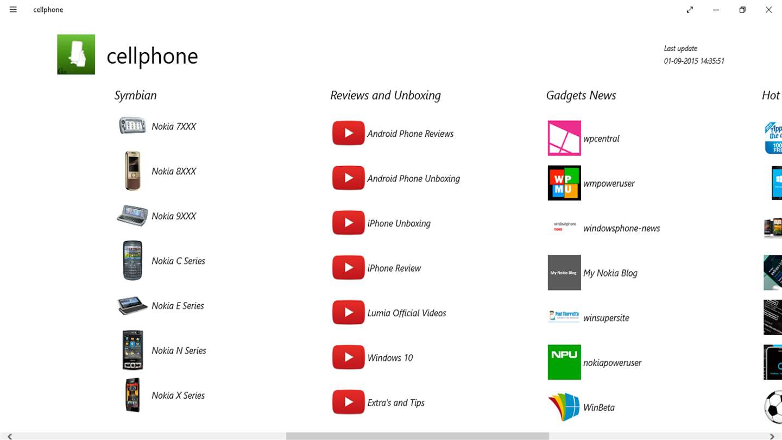Click the green cellphone app logo
Viewport: 782px width, 440px height.
pyautogui.click(x=76, y=54)
